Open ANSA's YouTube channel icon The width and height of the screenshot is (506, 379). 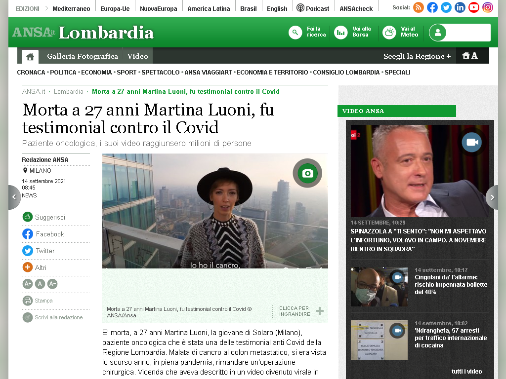coord(474,7)
